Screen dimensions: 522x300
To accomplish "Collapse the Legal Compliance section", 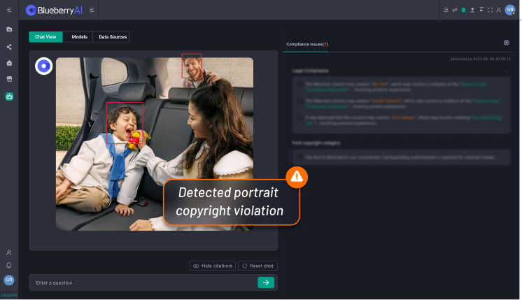I will (x=507, y=71).
